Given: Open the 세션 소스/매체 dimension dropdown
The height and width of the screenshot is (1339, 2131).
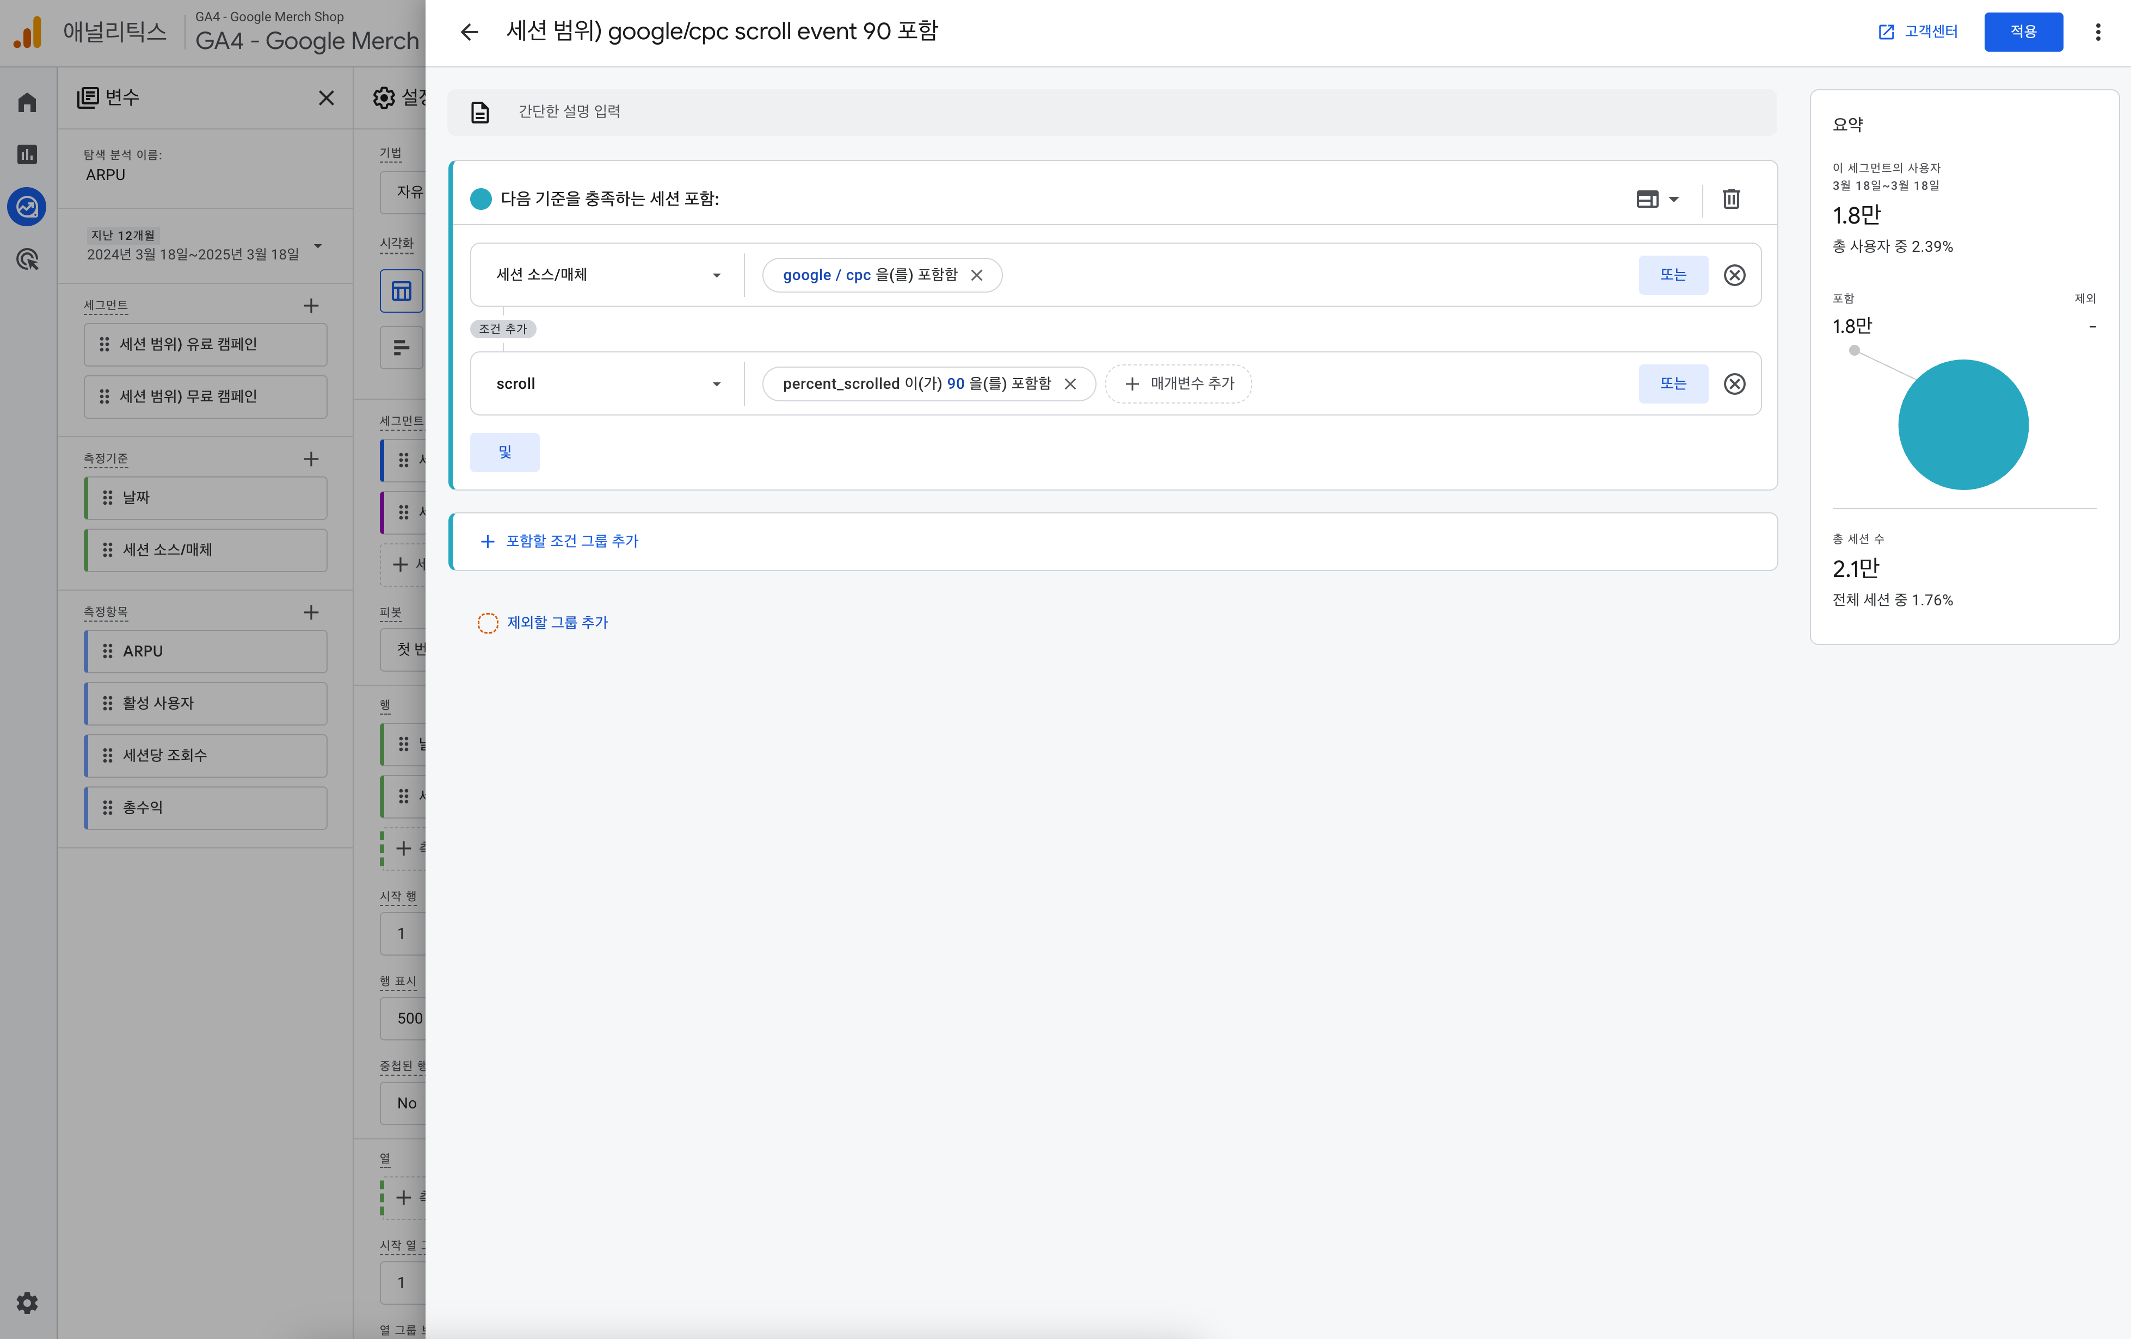Looking at the screenshot, I should pos(608,275).
